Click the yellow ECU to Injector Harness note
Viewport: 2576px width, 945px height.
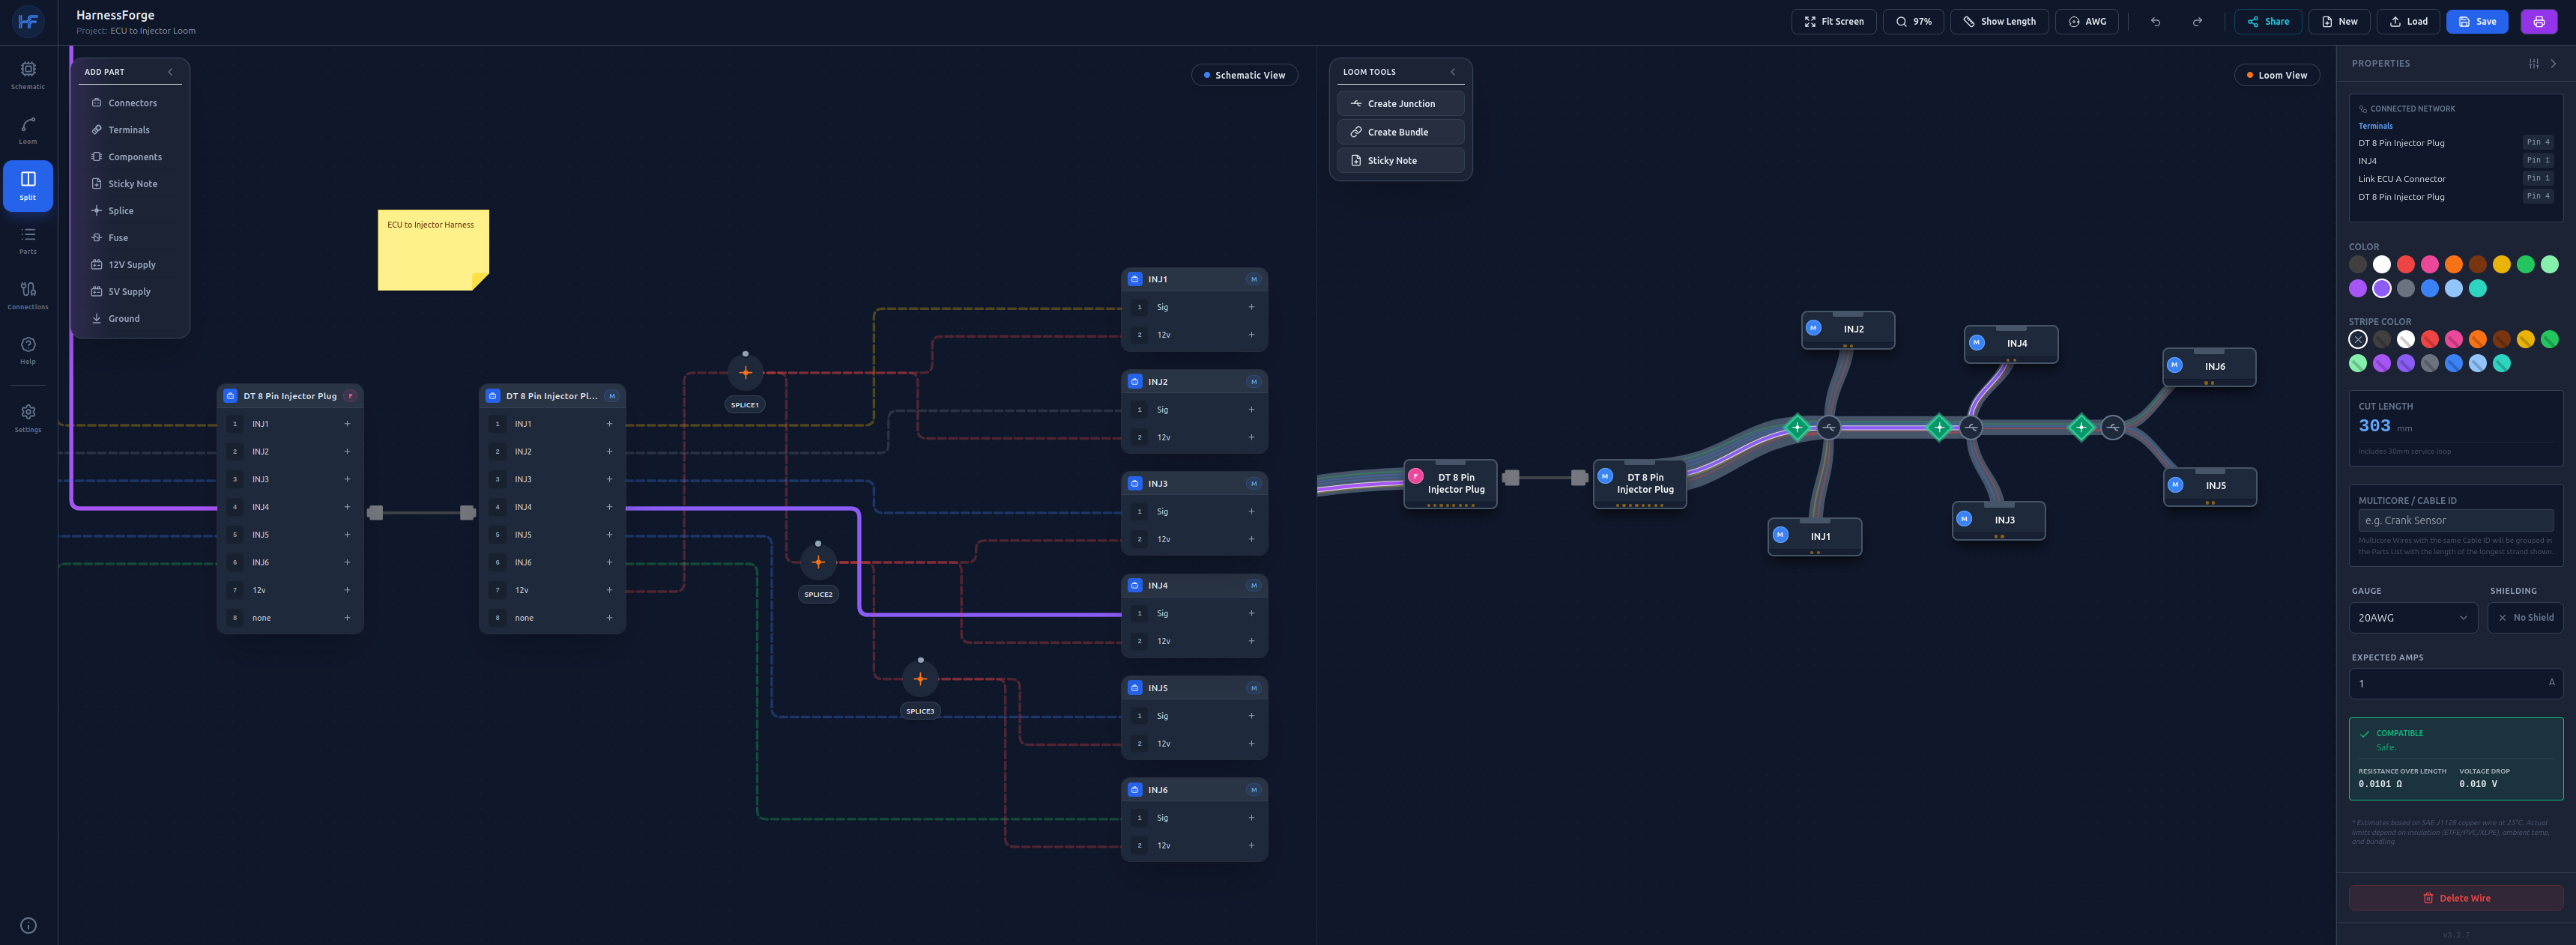[x=433, y=250]
